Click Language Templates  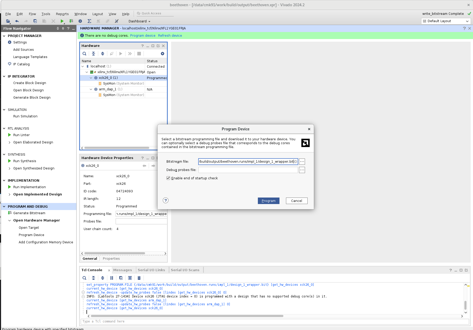(x=30, y=57)
